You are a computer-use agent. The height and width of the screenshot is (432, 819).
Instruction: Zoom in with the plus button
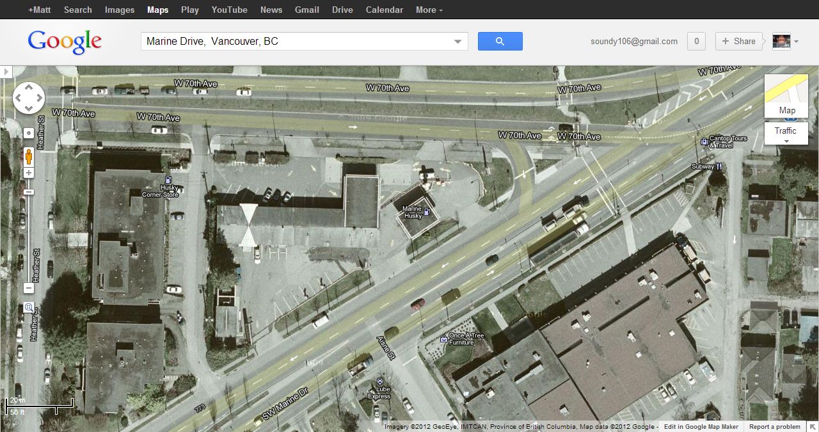tap(29, 173)
